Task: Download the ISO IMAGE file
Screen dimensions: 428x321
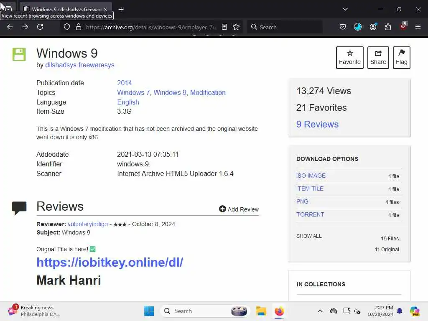Action: (x=311, y=176)
